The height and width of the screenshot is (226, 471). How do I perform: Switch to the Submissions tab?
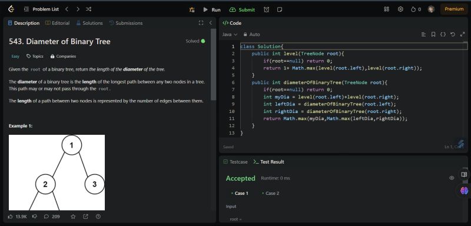click(126, 23)
